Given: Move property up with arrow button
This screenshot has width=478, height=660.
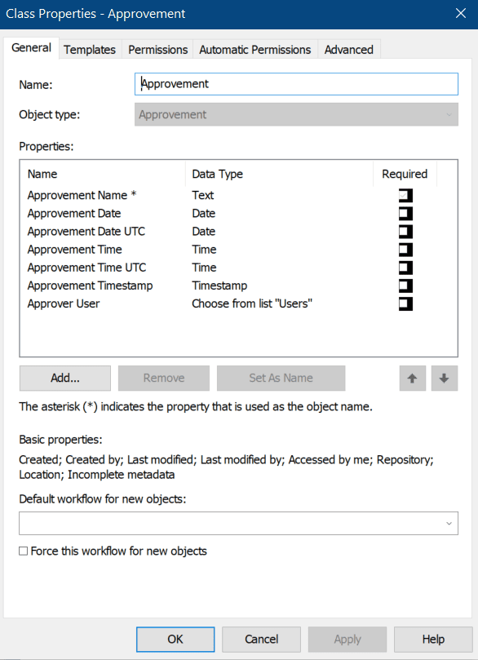Looking at the screenshot, I should click(x=413, y=378).
